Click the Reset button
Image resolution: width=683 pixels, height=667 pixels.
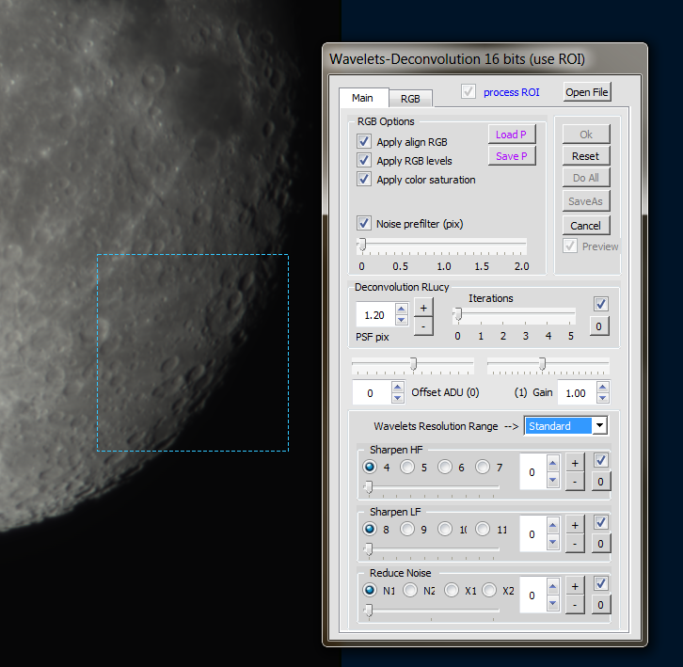tap(586, 156)
